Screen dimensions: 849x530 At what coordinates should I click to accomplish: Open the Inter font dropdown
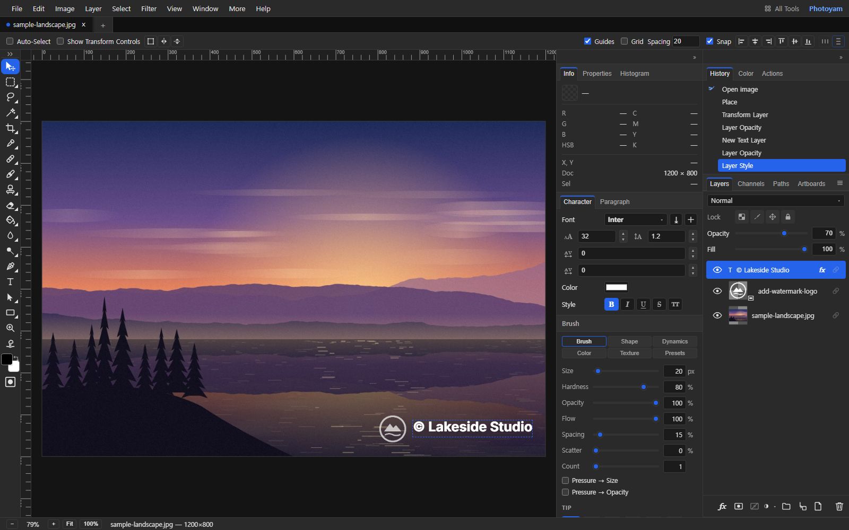pos(635,219)
